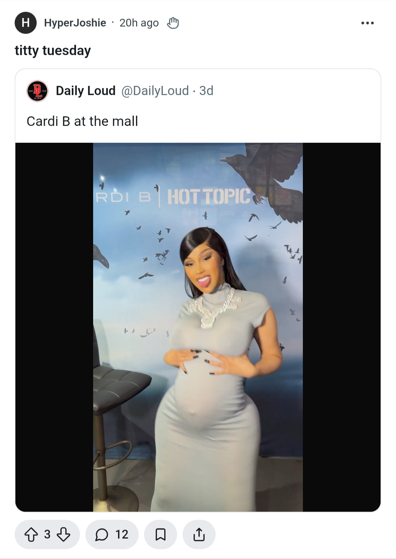Click the Hot Topic banner in the video
The width and height of the screenshot is (396, 559).
(x=209, y=197)
